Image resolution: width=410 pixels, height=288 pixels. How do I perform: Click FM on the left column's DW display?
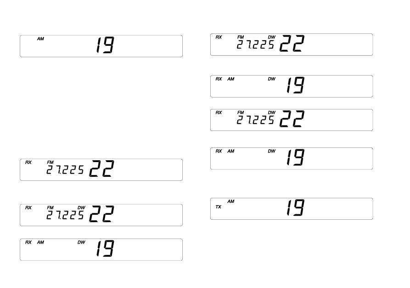50,207
